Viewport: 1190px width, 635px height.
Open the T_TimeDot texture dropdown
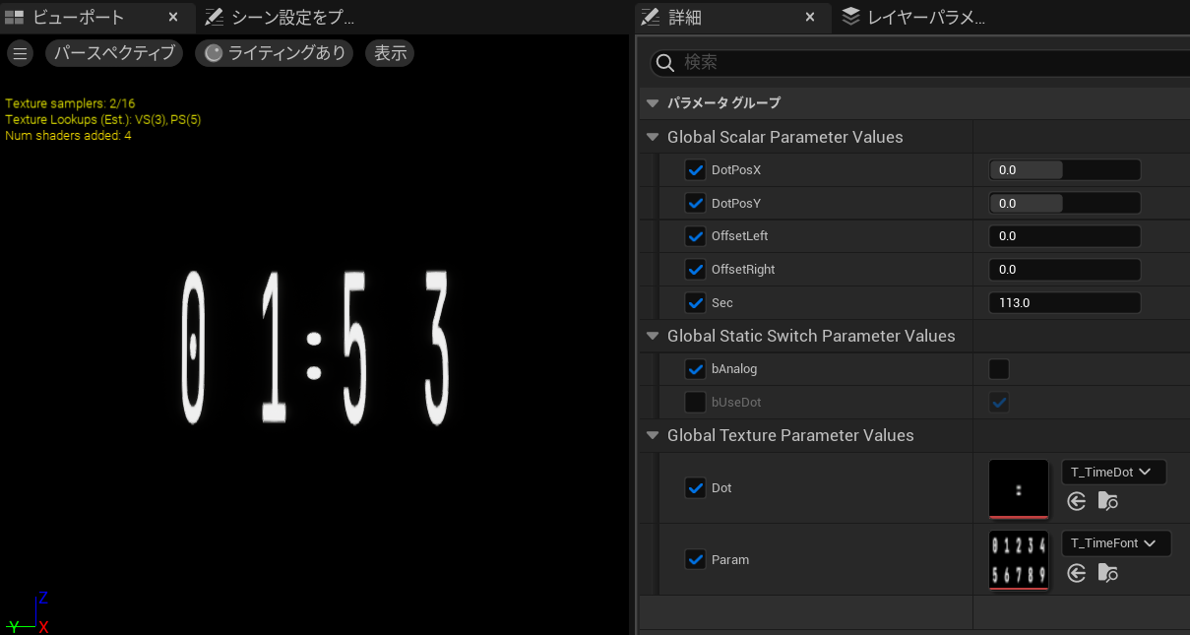point(1113,472)
